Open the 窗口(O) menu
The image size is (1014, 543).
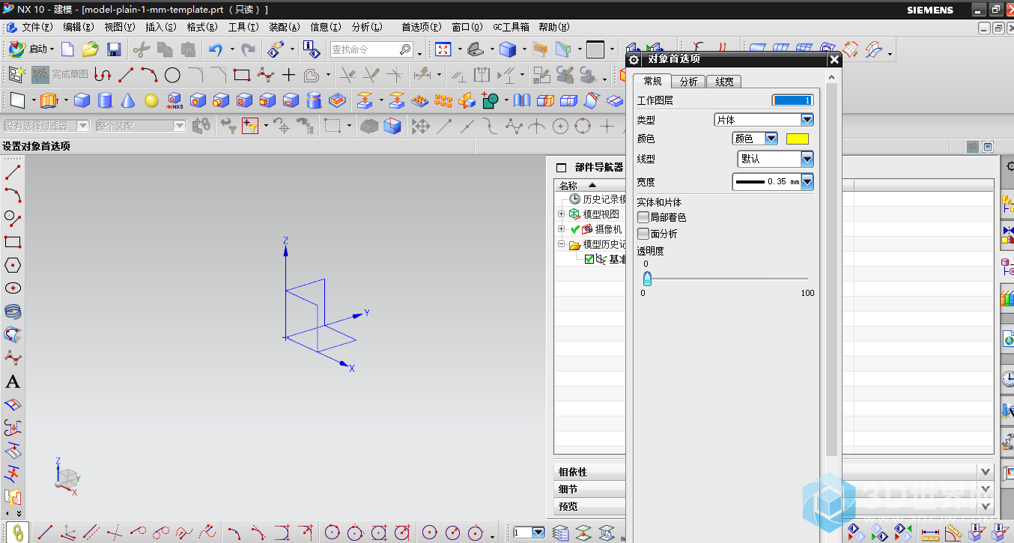pos(467,27)
